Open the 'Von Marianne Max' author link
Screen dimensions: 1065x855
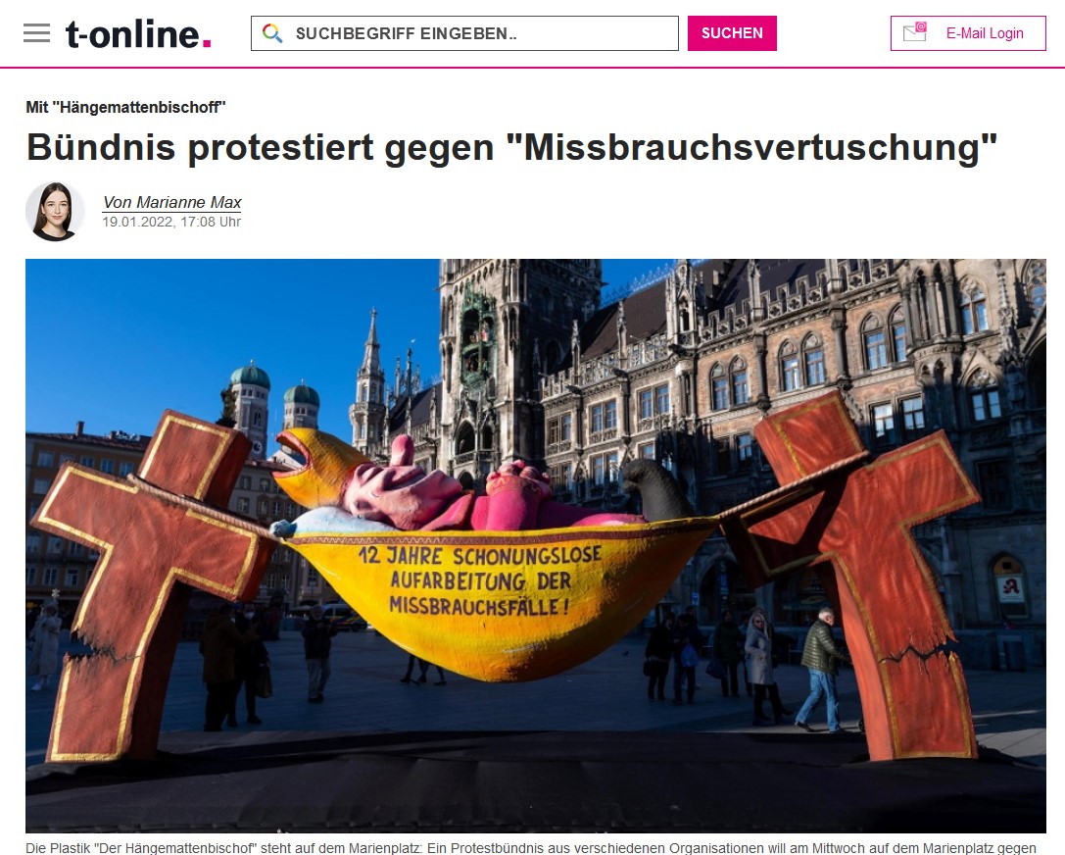click(x=171, y=203)
